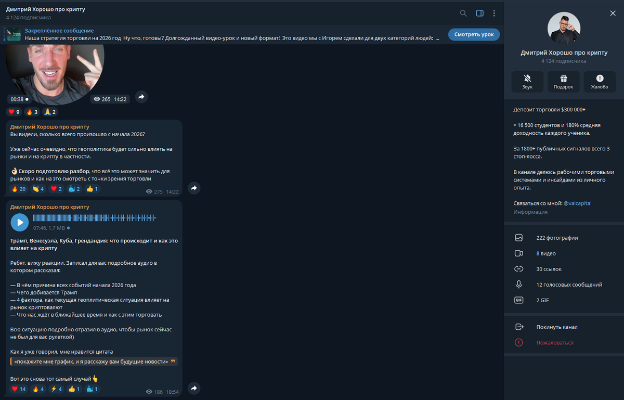Play the 07:46 voice message
Viewport: 624px width, 400px height.
(x=20, y=222)
